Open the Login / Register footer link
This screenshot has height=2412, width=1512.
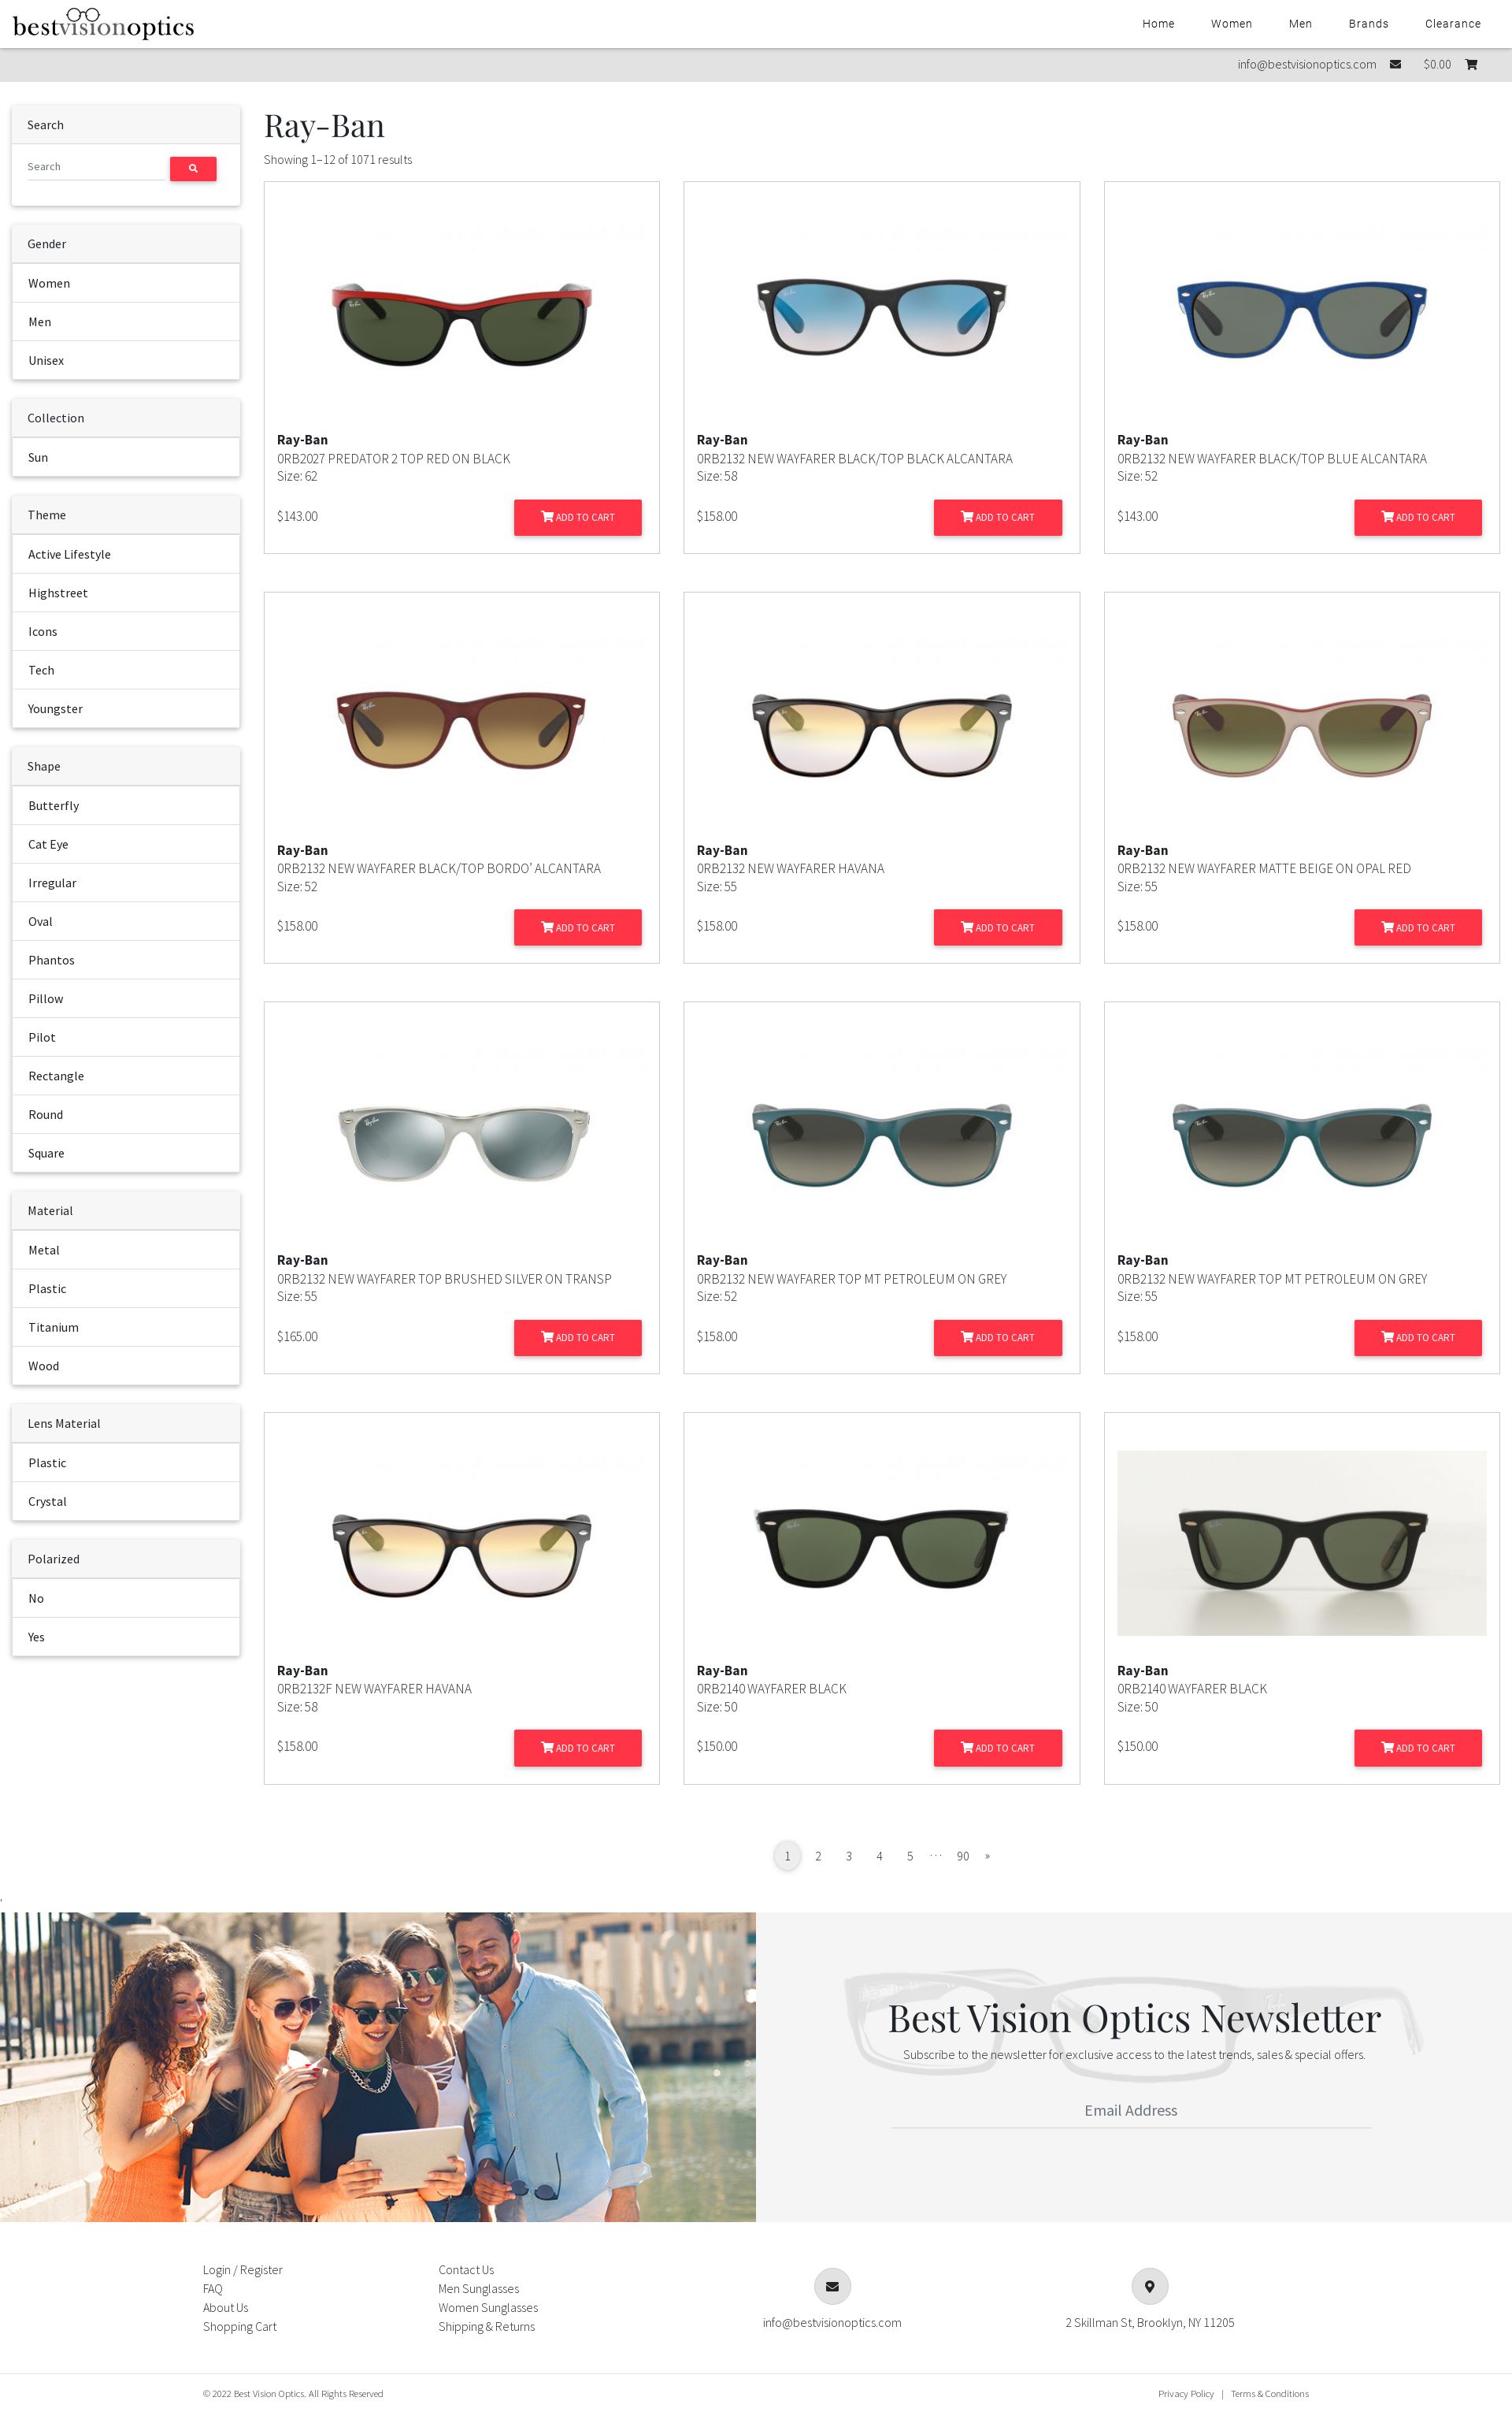pos(243,2270)
